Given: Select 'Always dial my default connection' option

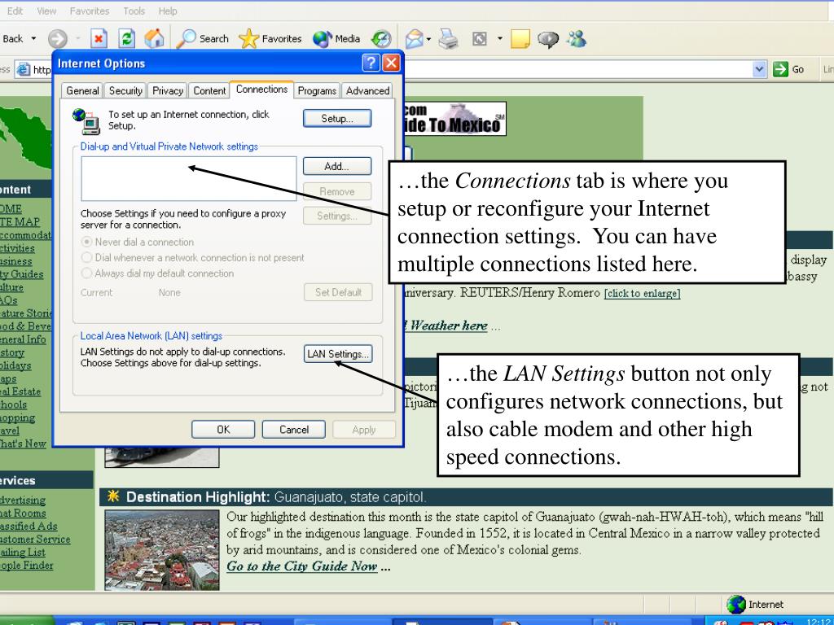Looking at the screenshot, I should pos(86,273).
